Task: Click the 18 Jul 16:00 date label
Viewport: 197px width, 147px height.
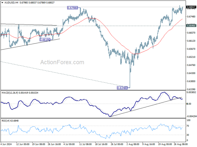Action: 101,144
